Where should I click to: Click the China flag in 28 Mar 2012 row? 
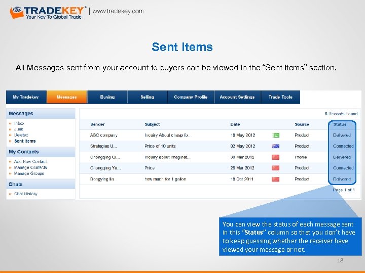coord(275,168)
